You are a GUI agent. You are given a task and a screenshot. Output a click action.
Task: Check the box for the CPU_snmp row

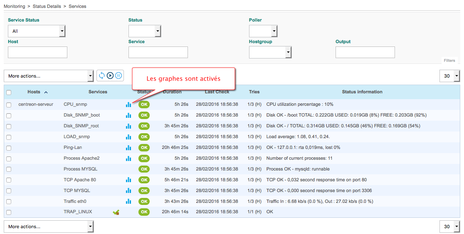(x=9, y=105)
